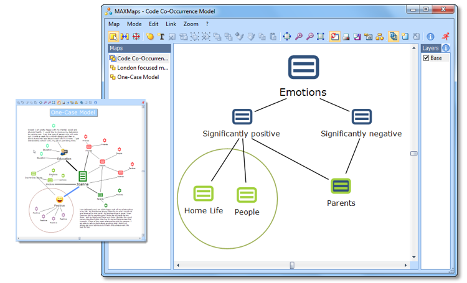Open the ? help menu
Screen dimensions: 467x283
[207, 24]
